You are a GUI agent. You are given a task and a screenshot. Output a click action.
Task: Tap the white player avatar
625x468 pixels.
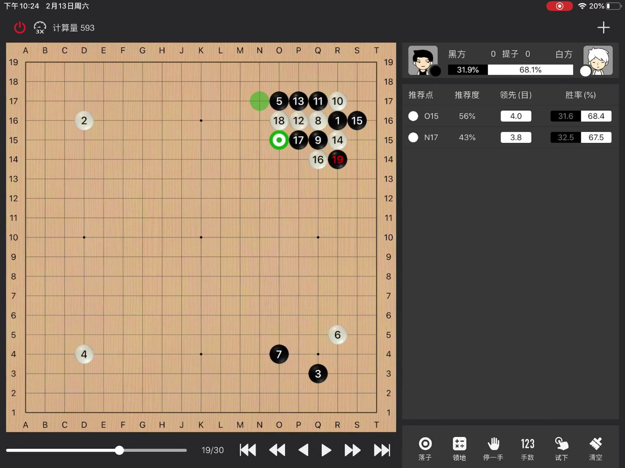[x=598, y=60]
